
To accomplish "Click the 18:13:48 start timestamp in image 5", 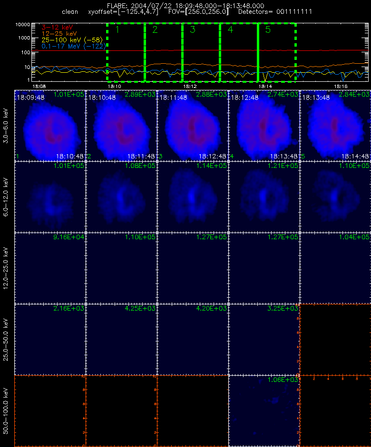I will (316, 97).
